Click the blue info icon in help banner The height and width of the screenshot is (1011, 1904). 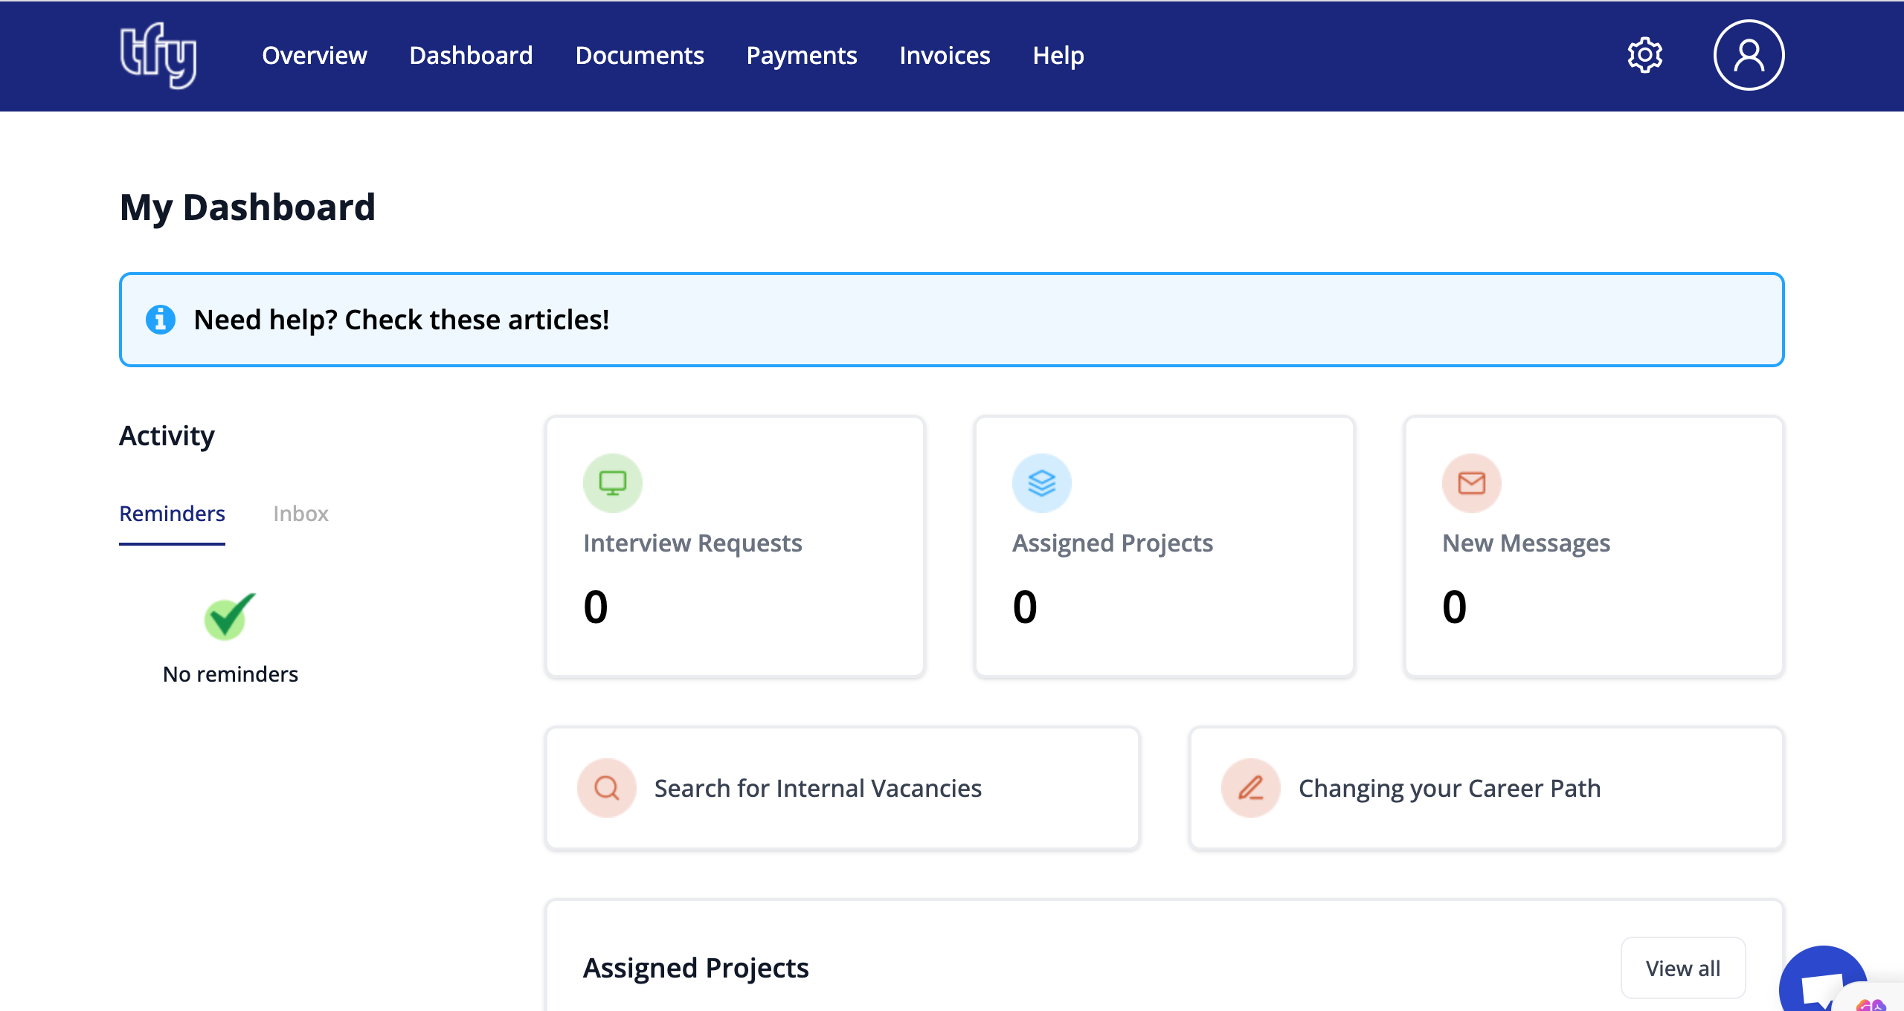point(161,320)
